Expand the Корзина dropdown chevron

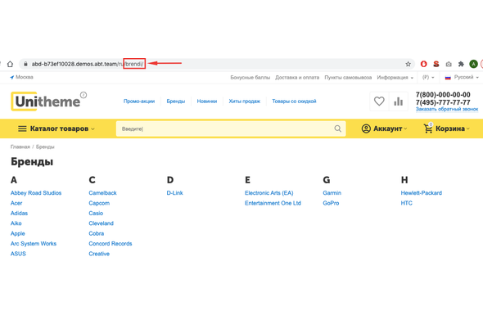(468, 128)
